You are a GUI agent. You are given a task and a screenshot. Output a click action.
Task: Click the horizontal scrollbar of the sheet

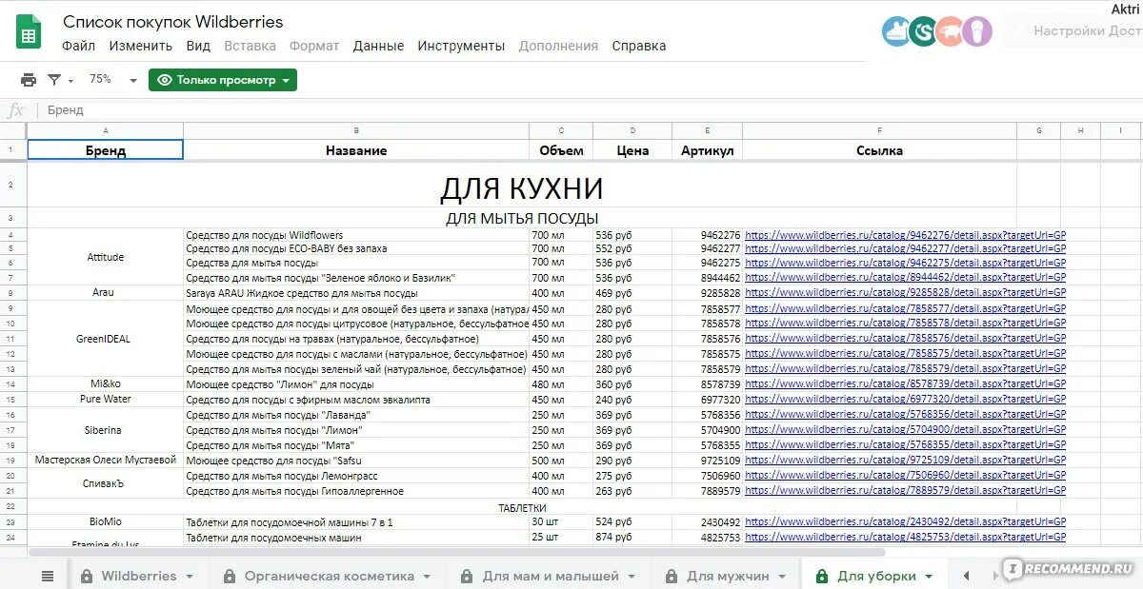(457, 552)
